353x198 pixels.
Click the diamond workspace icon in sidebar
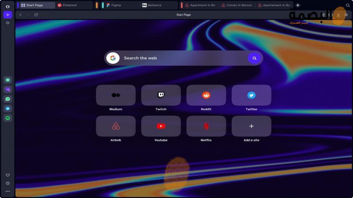8,23
